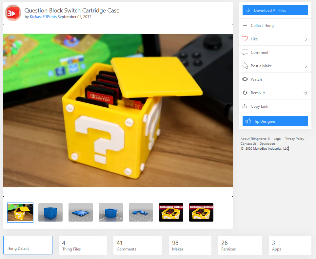Click the thumbs-up Tip Designer icon
The height and width of the screenshot is (259, 316).
click(x=248, y=121)
